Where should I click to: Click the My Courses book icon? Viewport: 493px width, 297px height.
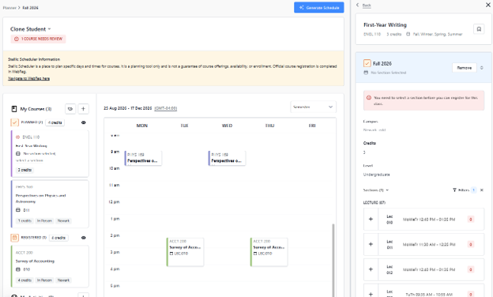[14, 109]
